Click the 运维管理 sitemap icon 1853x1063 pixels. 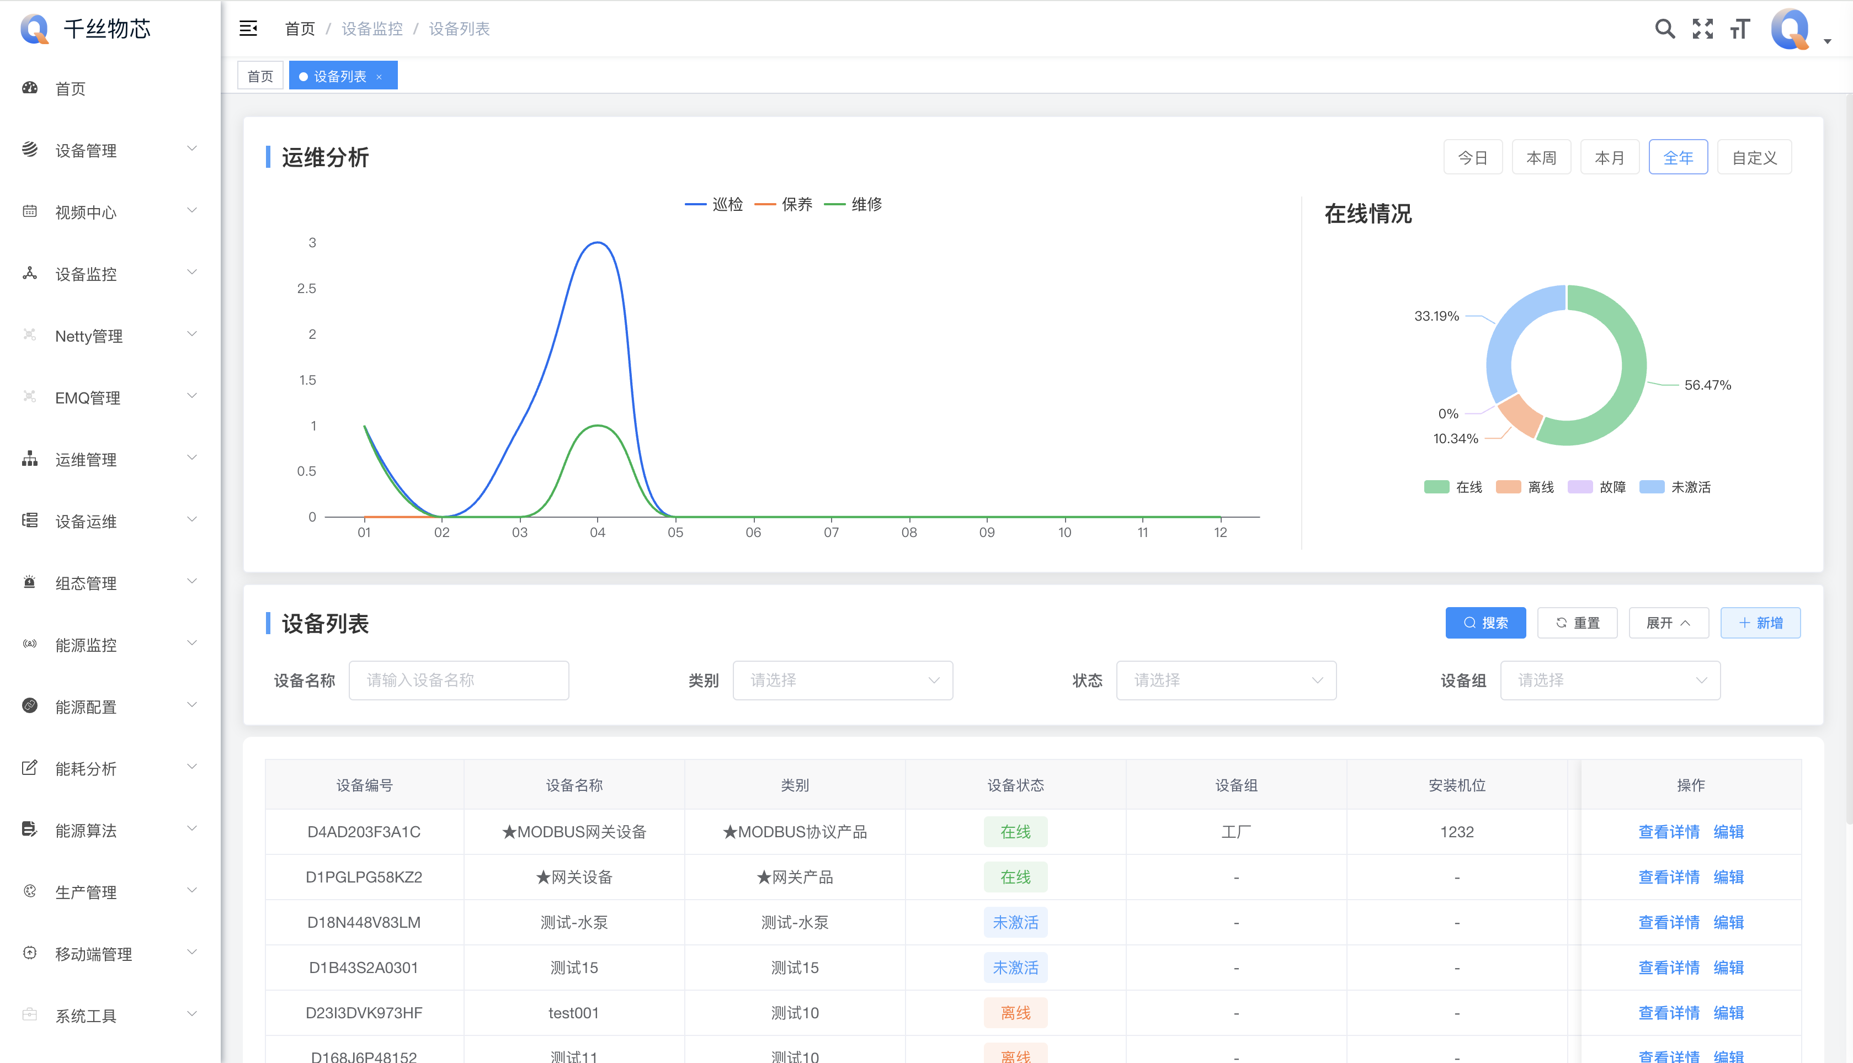pos(30,459)
